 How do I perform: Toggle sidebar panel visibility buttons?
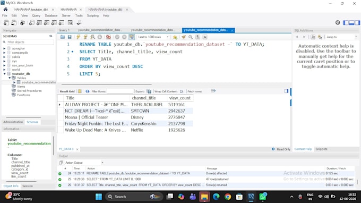[351, 22]
